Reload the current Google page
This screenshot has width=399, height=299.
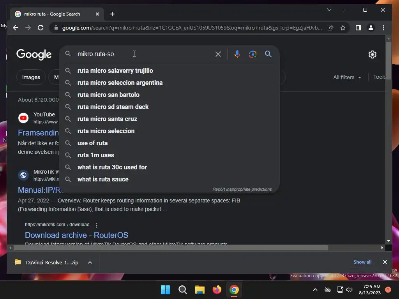click(41, 28)
